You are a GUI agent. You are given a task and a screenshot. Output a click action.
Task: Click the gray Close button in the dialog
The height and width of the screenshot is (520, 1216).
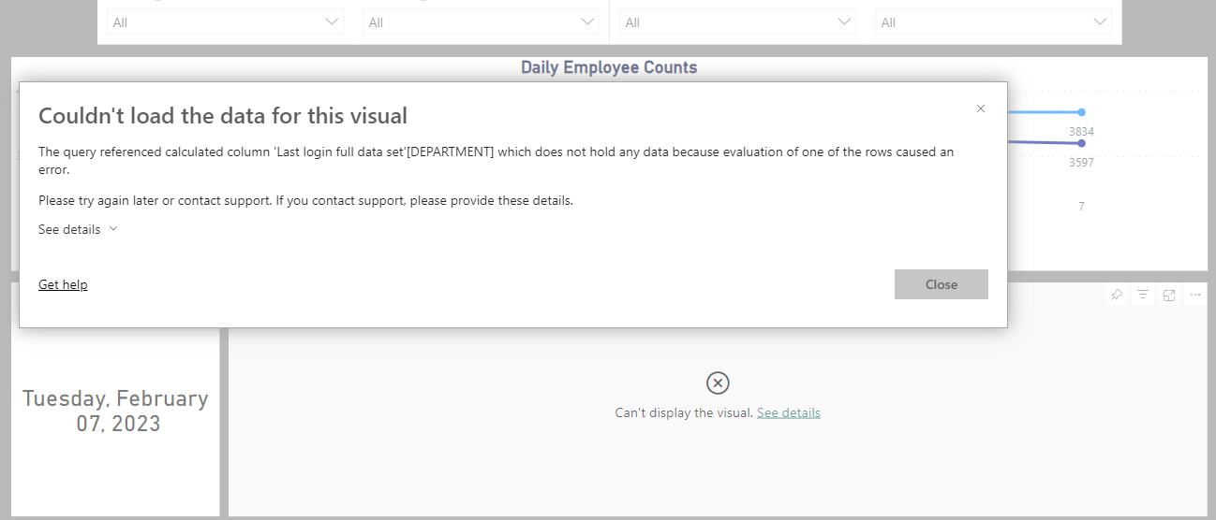click(941, 284)
